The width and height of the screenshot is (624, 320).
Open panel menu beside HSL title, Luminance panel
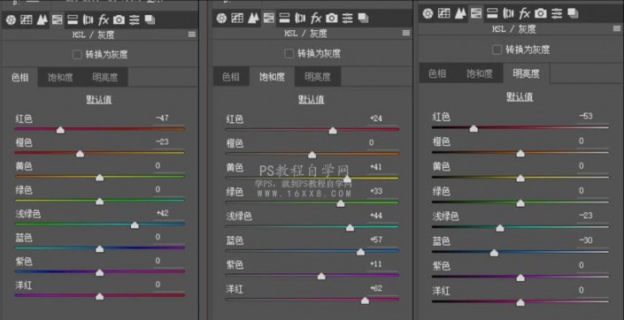(x=616, y=28)
